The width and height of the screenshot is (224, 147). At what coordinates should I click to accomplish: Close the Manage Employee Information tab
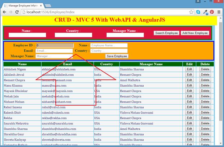point(41,6)
